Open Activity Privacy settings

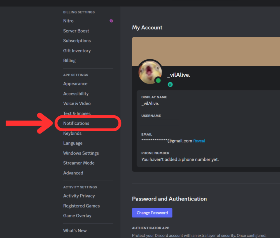(x=79, y=196)
